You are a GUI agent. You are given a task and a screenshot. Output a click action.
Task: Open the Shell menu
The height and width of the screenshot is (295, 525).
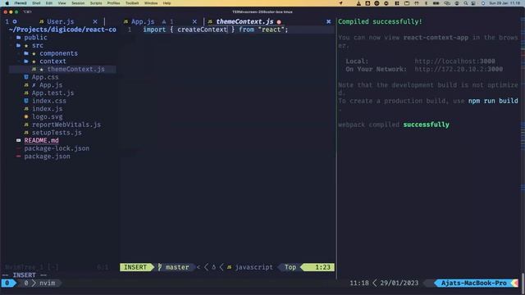point(36,3)
